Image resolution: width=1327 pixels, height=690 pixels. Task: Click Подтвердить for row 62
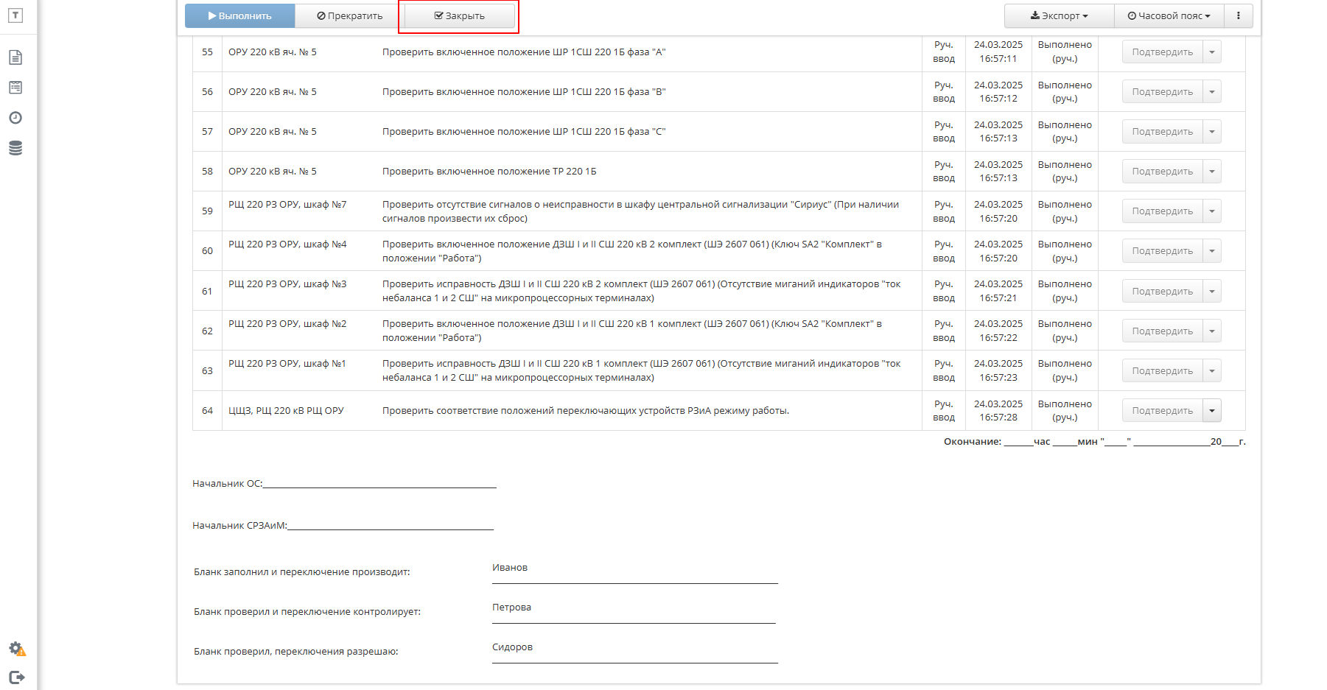[1163, 331]
